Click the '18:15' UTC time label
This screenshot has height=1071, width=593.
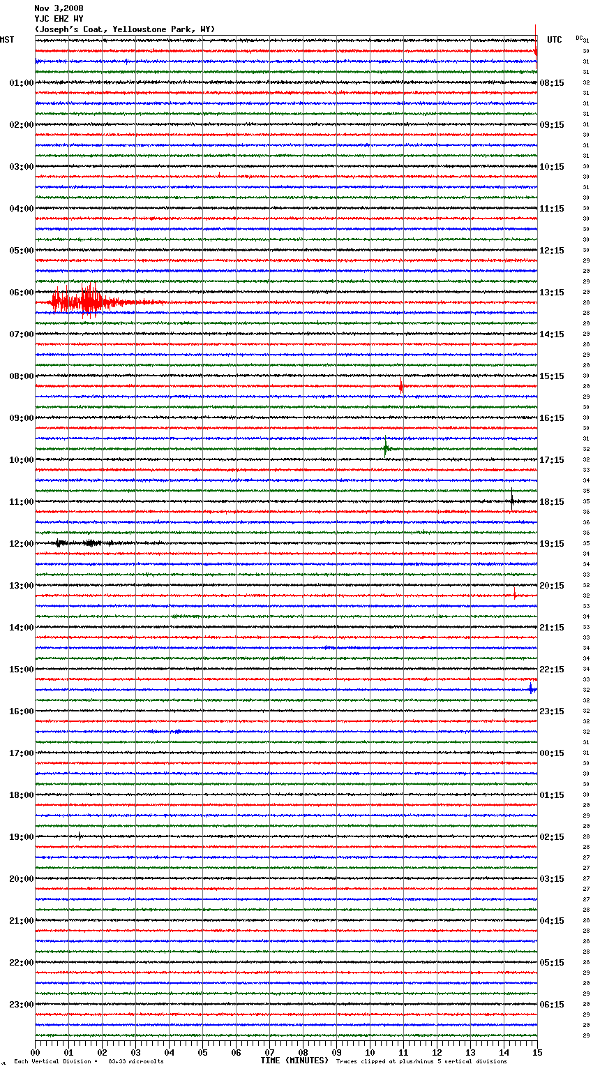click(x=552, y=502)
